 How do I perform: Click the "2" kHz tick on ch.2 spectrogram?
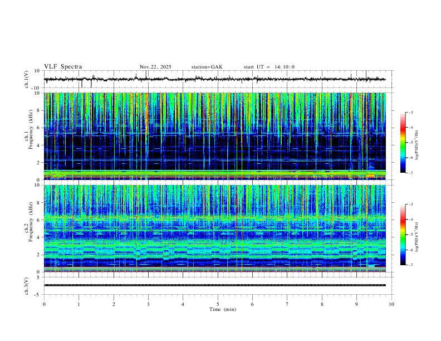39,255
